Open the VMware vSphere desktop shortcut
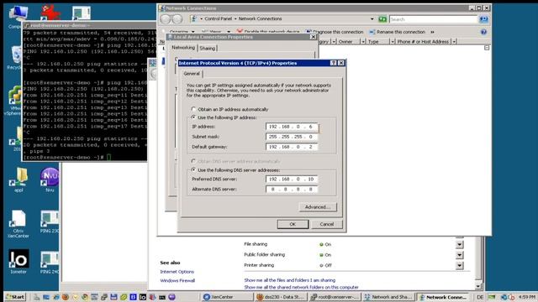Viewport: 538px width, 302px height. (x=13, y=101)
